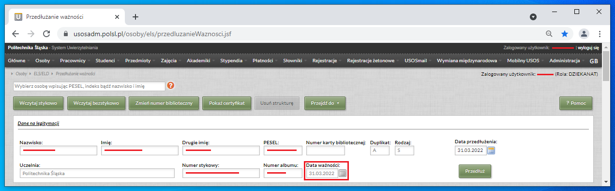This screenshot has height=191, width=615.
Task: Bookmark this page with star icon
Action: (564, 34)
